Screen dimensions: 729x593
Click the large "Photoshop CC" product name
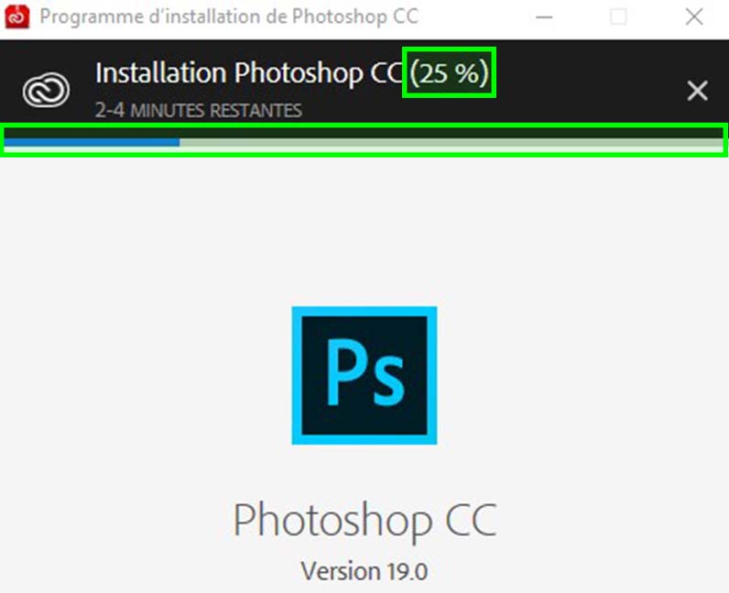(x=364, y=520)
